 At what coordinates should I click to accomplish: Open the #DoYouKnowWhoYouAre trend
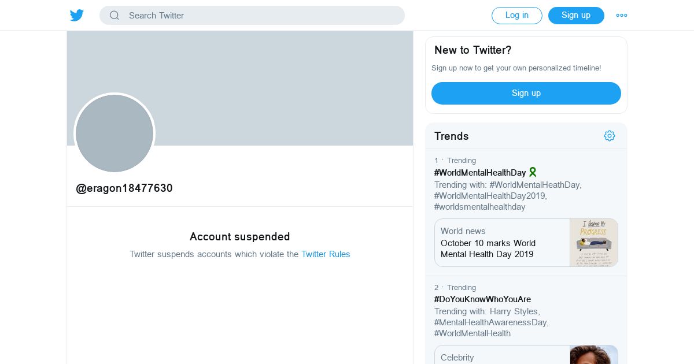tap(482, 299)
